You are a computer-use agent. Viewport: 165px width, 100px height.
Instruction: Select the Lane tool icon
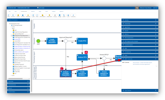33,16
